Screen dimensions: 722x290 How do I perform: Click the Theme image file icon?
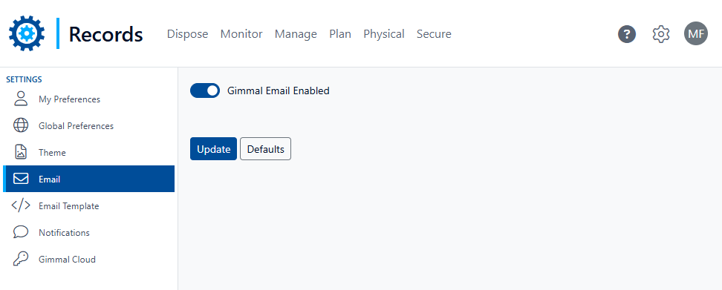coord(21,152)
